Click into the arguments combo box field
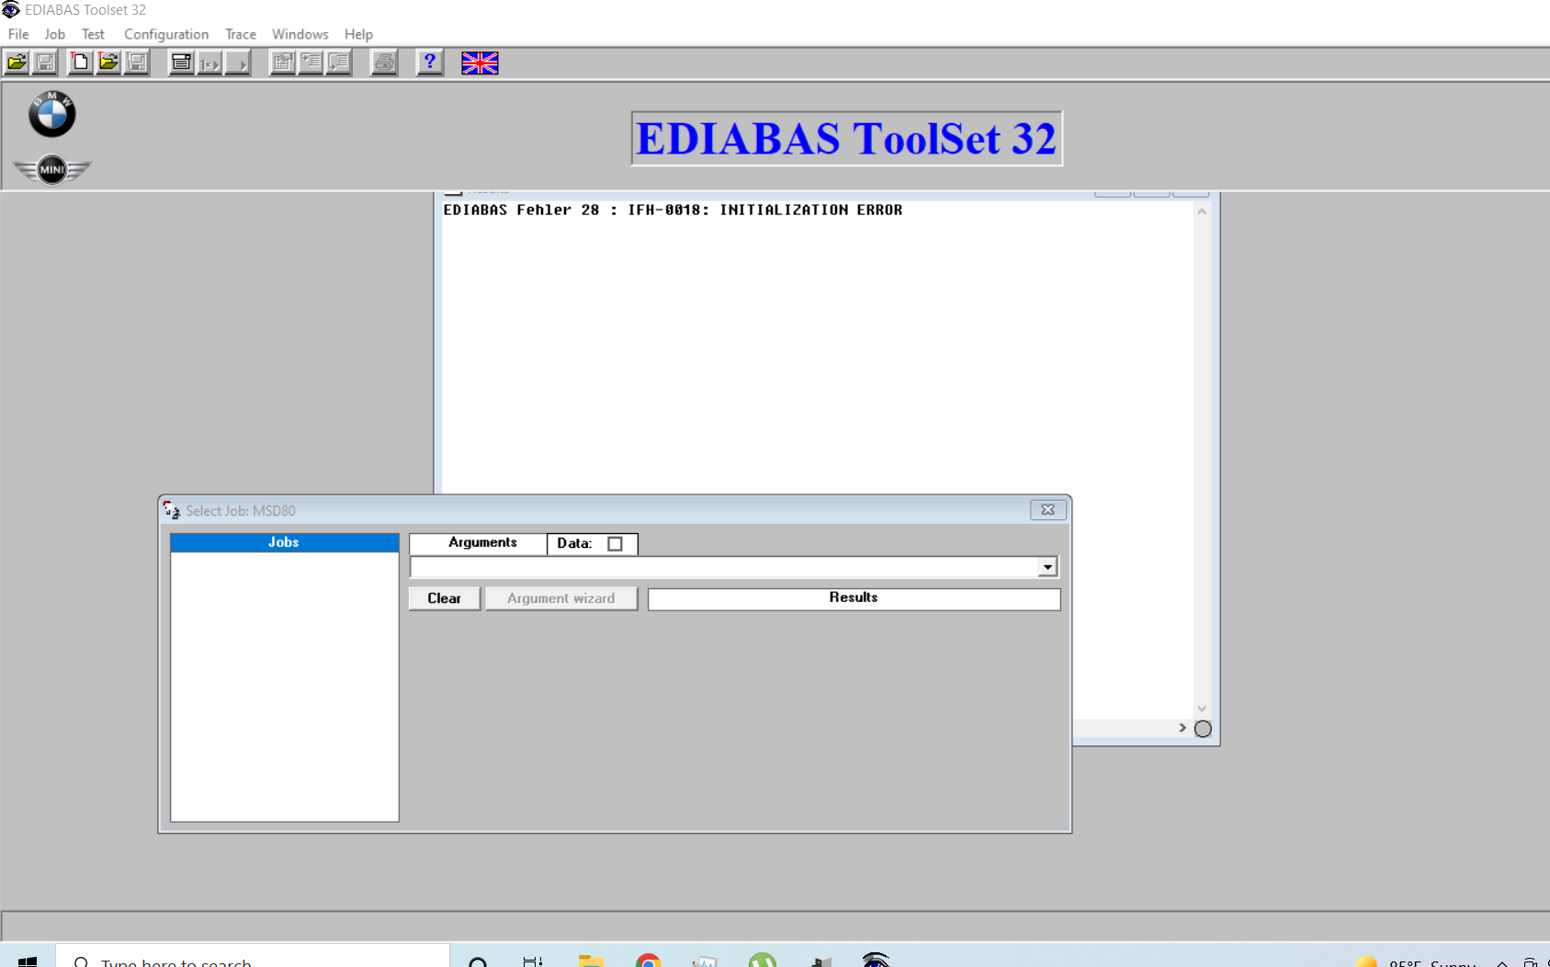This screenshot has height=967, width=1550. [724, 567]
